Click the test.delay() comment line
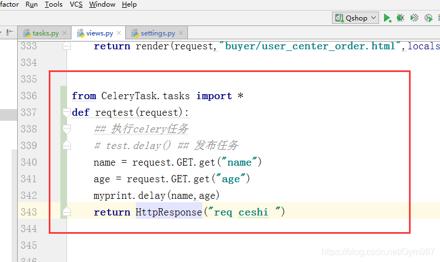Image resolution: width=440 pixels, height=262 pixels. 166,146
